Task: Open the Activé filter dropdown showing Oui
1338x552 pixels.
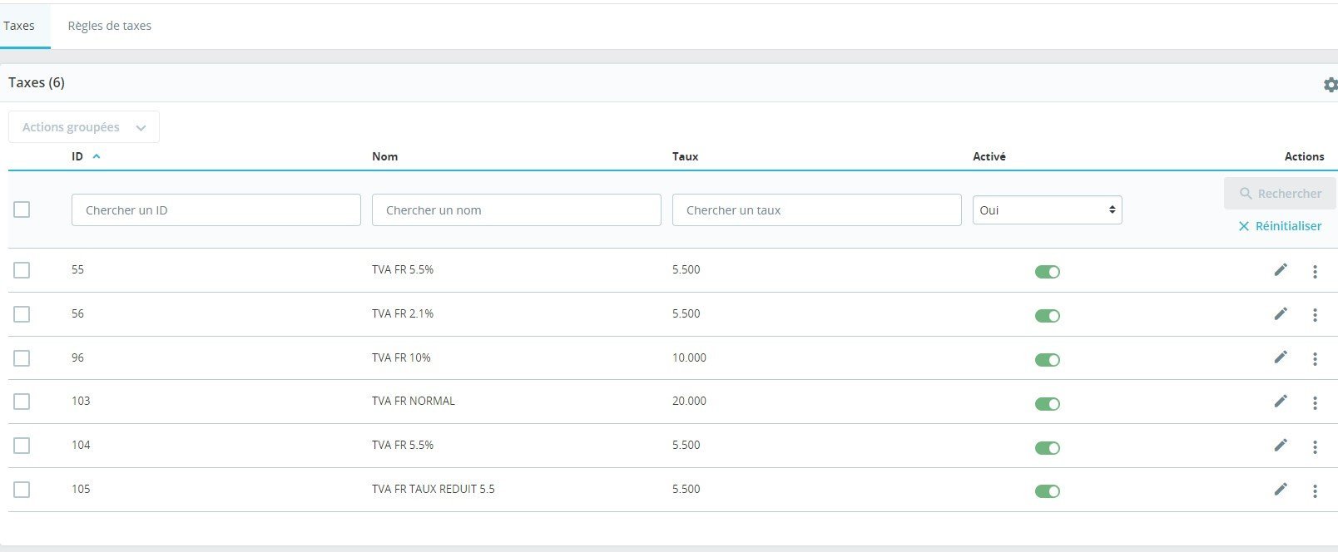Action: (1047, 209)
